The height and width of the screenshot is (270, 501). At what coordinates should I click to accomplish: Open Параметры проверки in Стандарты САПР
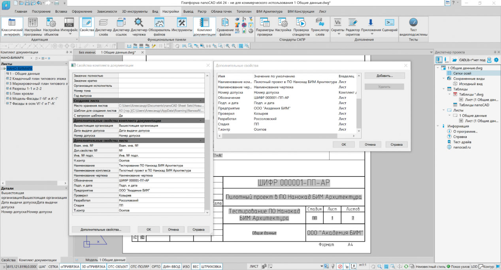pyautogui.click(x=265, y=27)
